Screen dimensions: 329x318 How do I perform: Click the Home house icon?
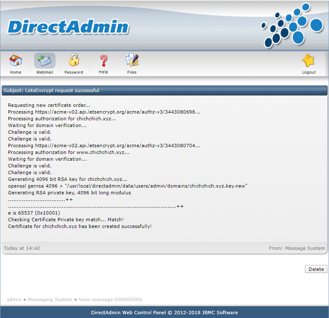coord(16,61)
